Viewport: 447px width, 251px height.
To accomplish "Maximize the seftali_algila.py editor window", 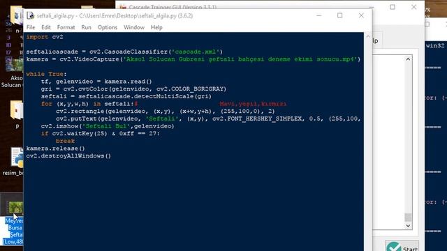I will coord(340,15).
